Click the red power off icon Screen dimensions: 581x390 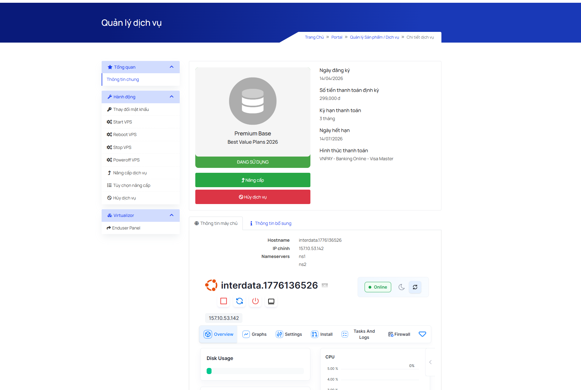(255, 301)
